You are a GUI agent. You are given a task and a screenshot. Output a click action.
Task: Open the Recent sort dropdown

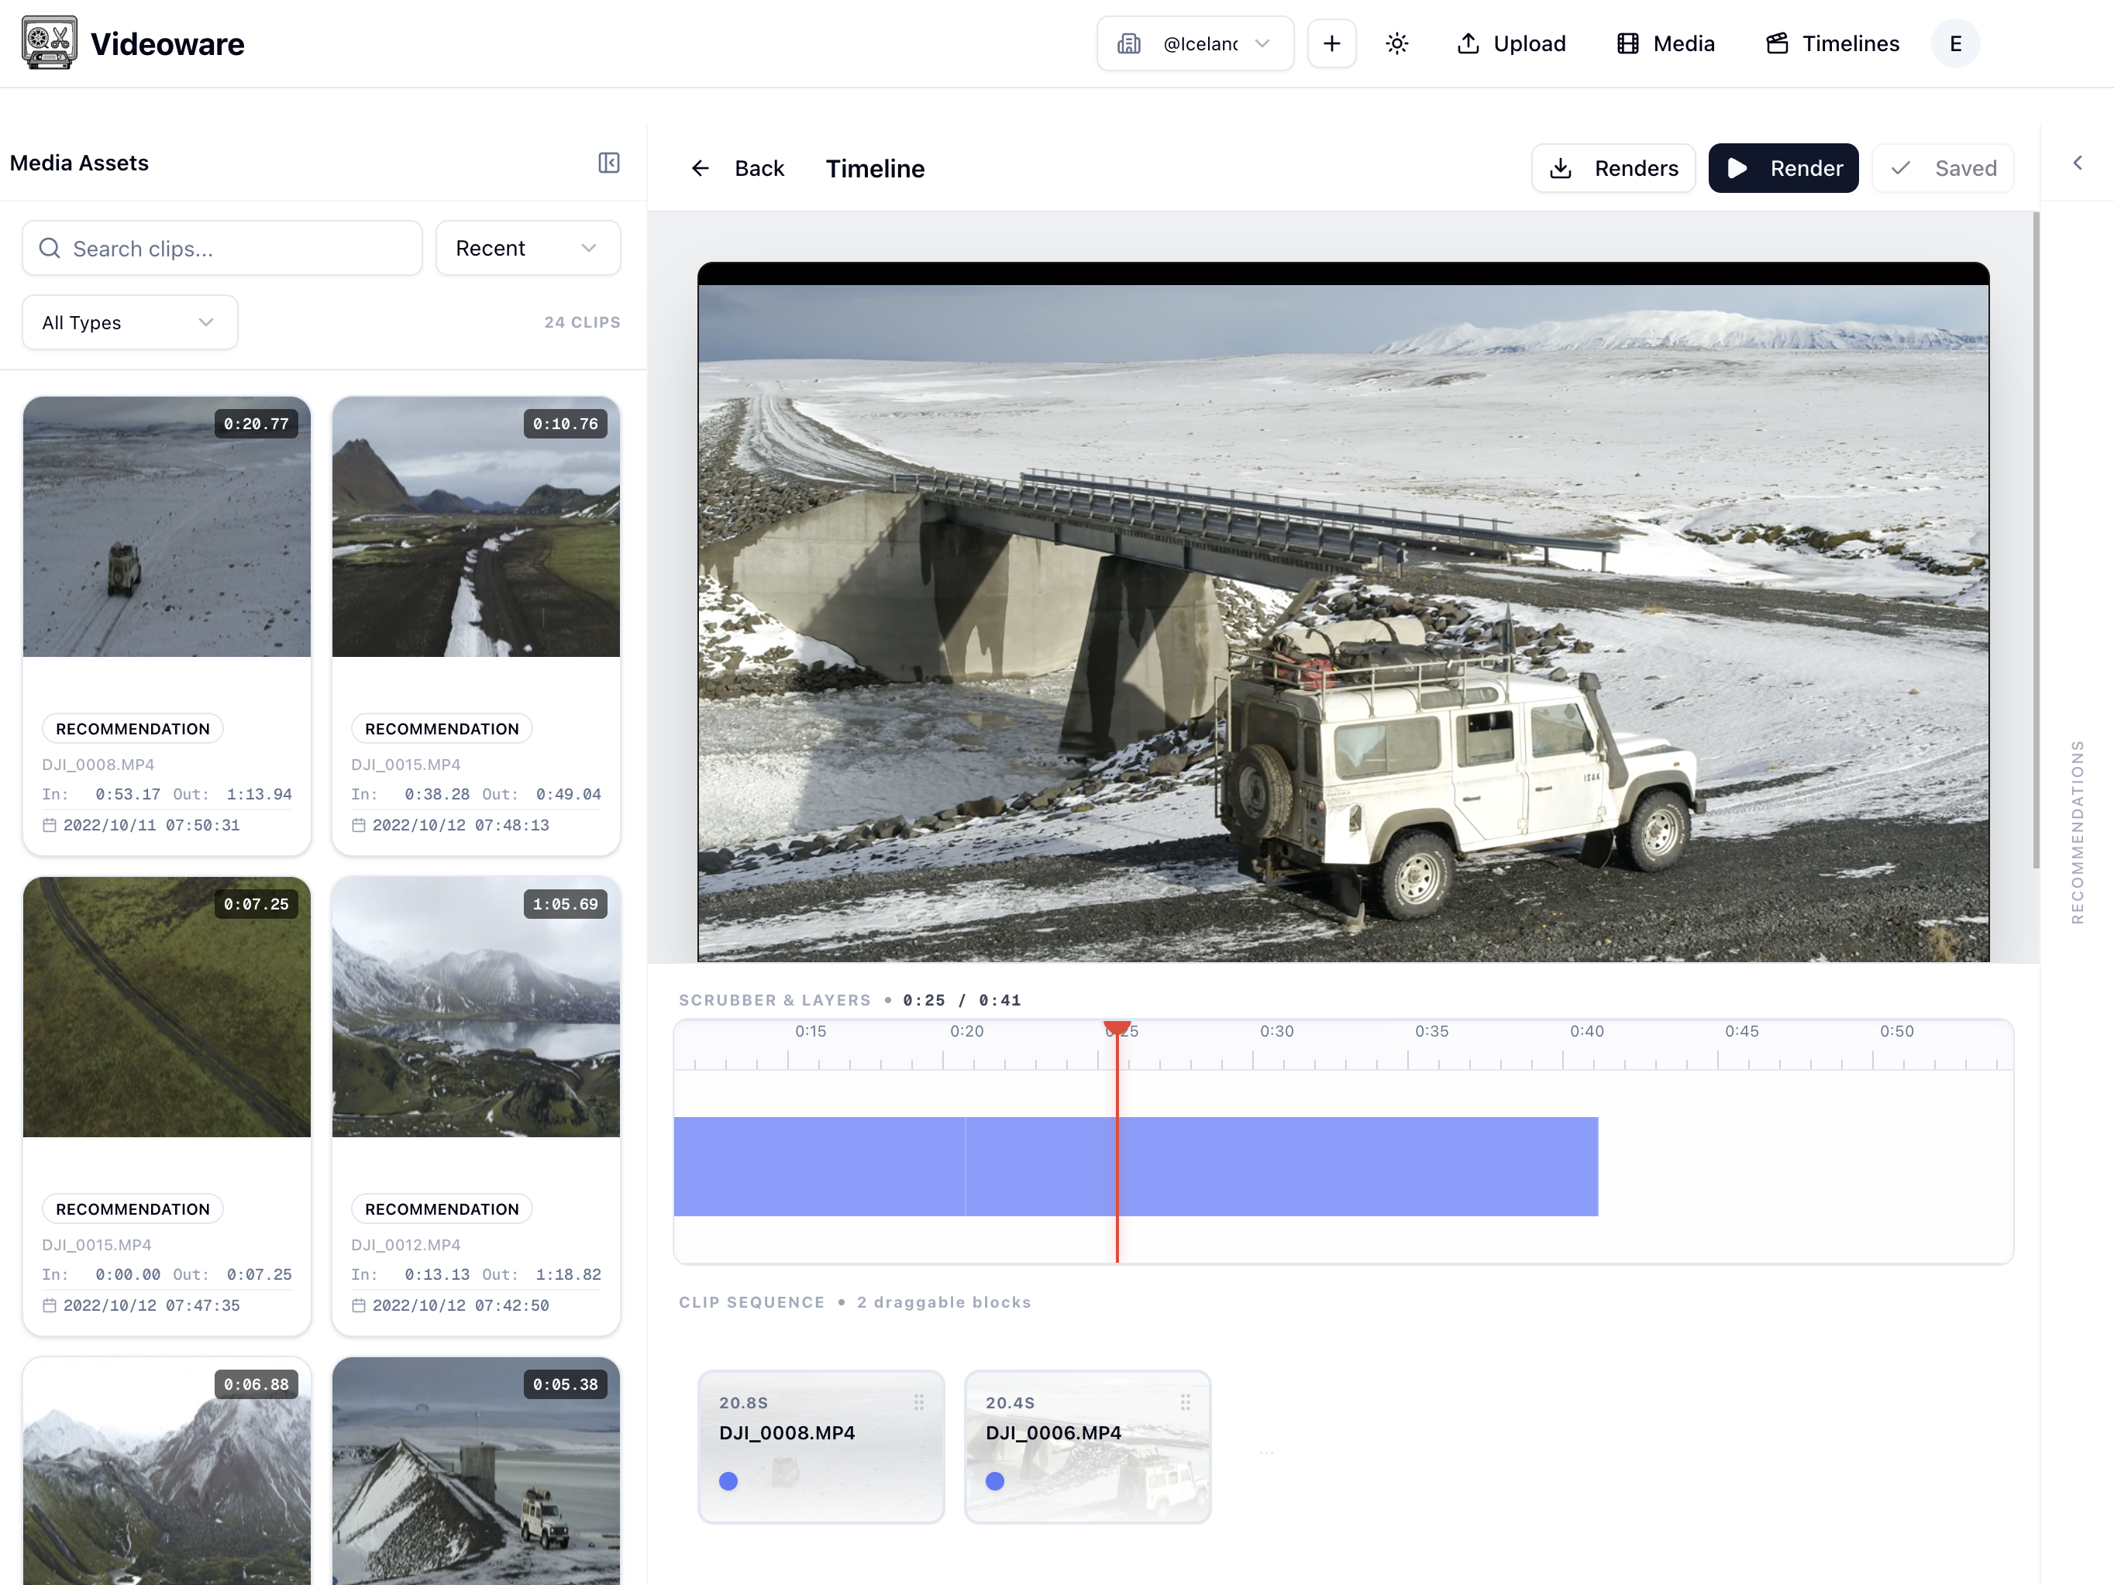tap(528, 249)
